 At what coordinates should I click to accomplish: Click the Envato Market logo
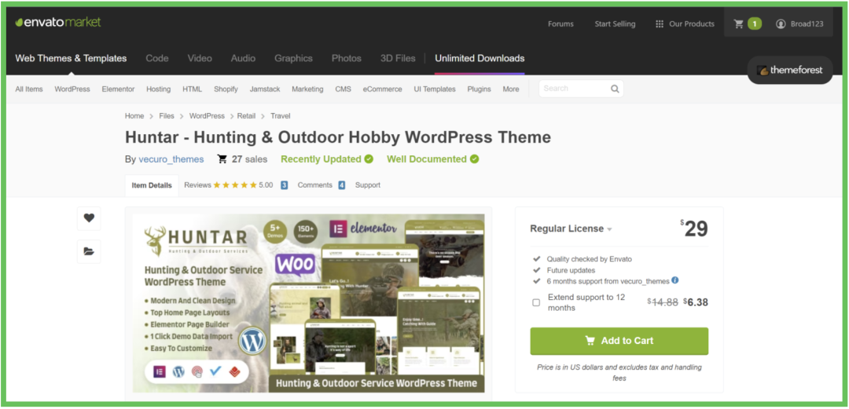[x=58, y=22]
